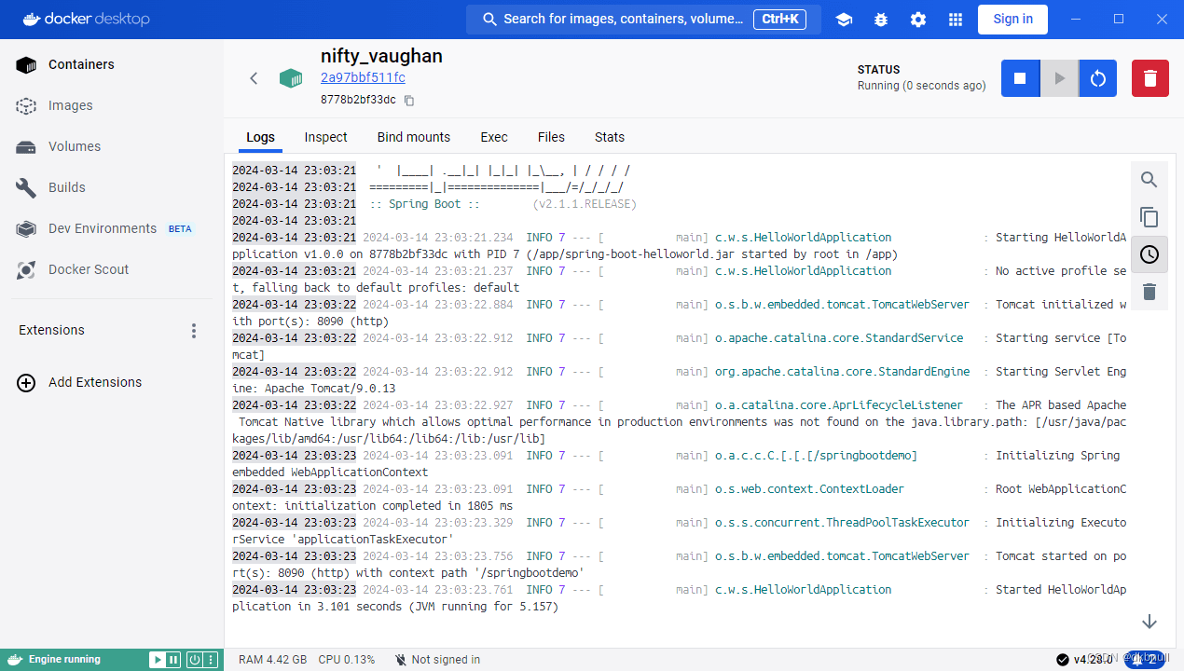Copy container ID 8778b2bf33dc
The width and height of the screenshot is (1184, 671).
(408, 100)
